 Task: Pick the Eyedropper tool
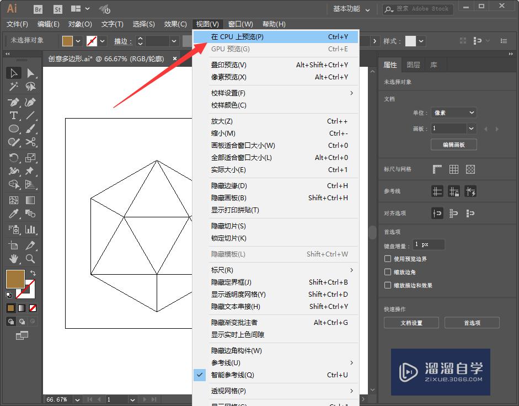tap(13, 213)
